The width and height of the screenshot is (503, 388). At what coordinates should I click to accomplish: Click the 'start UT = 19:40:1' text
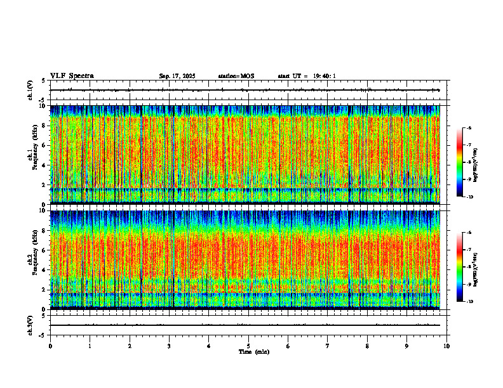tap(307, 76)
